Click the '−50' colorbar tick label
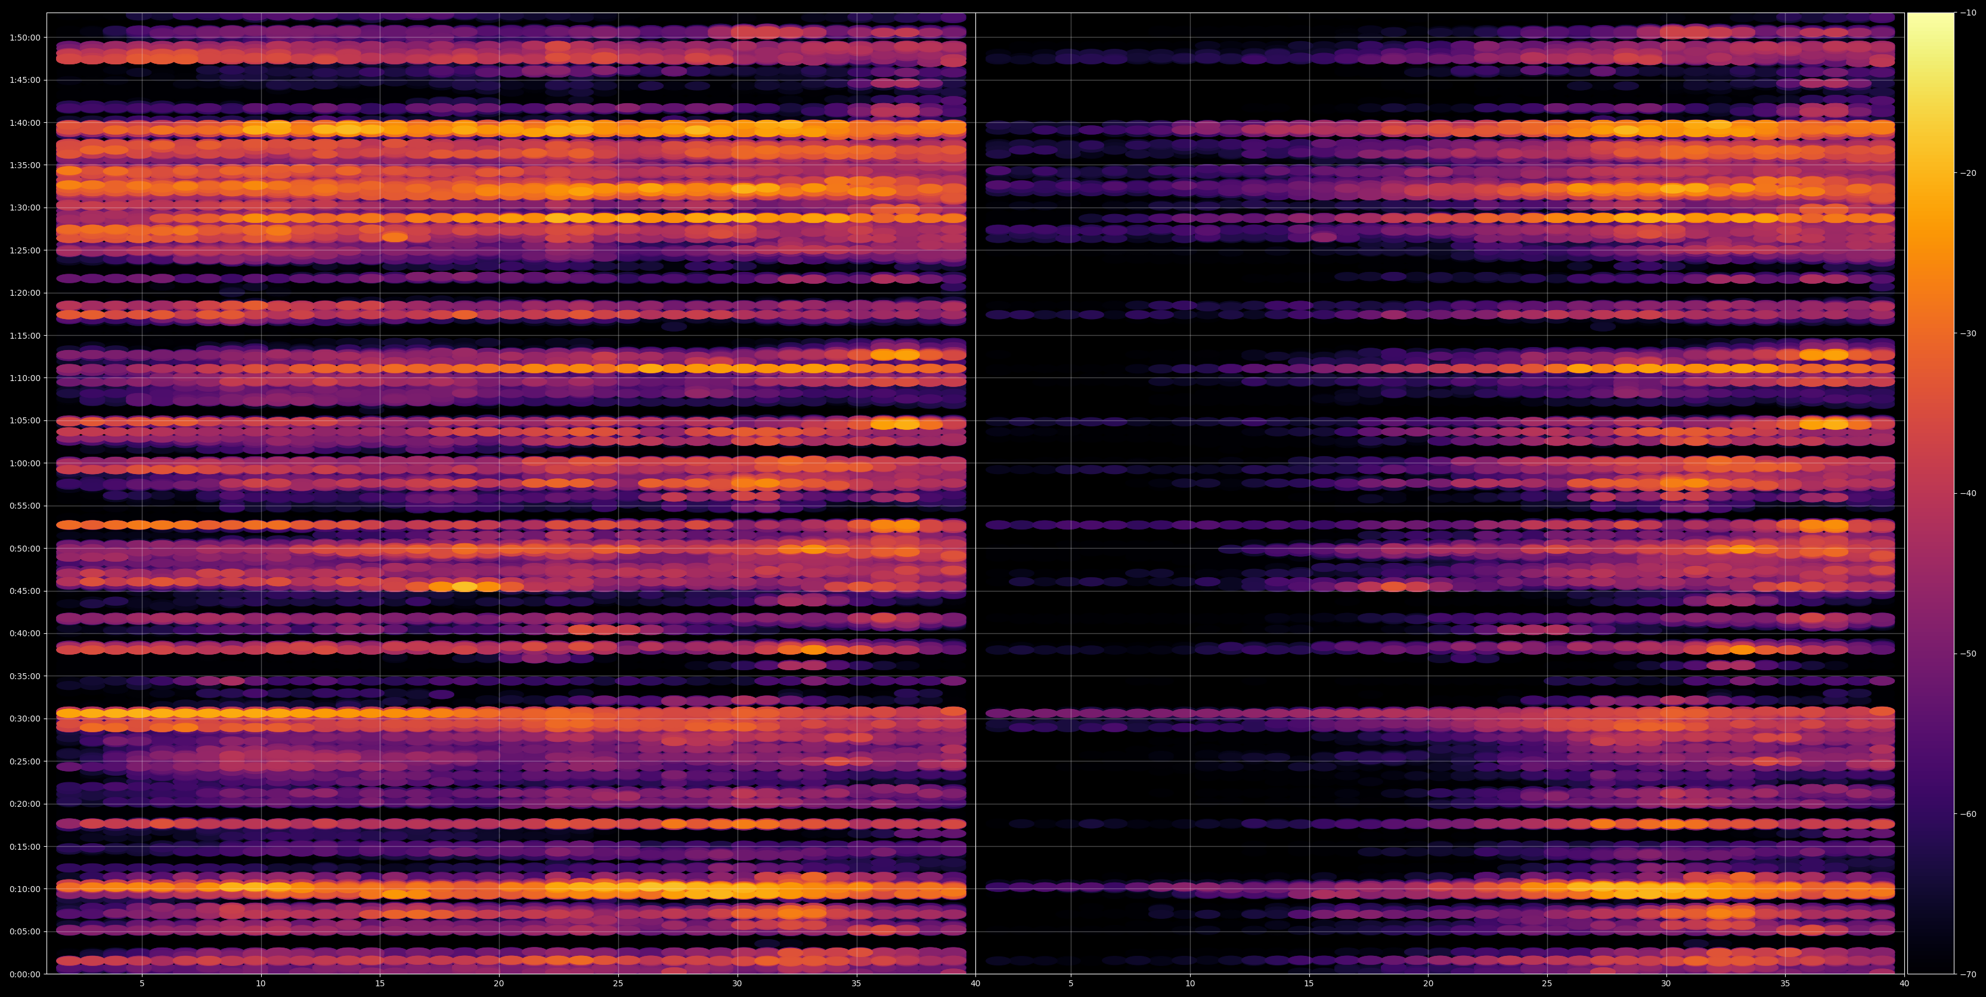 pos(1968,654)
